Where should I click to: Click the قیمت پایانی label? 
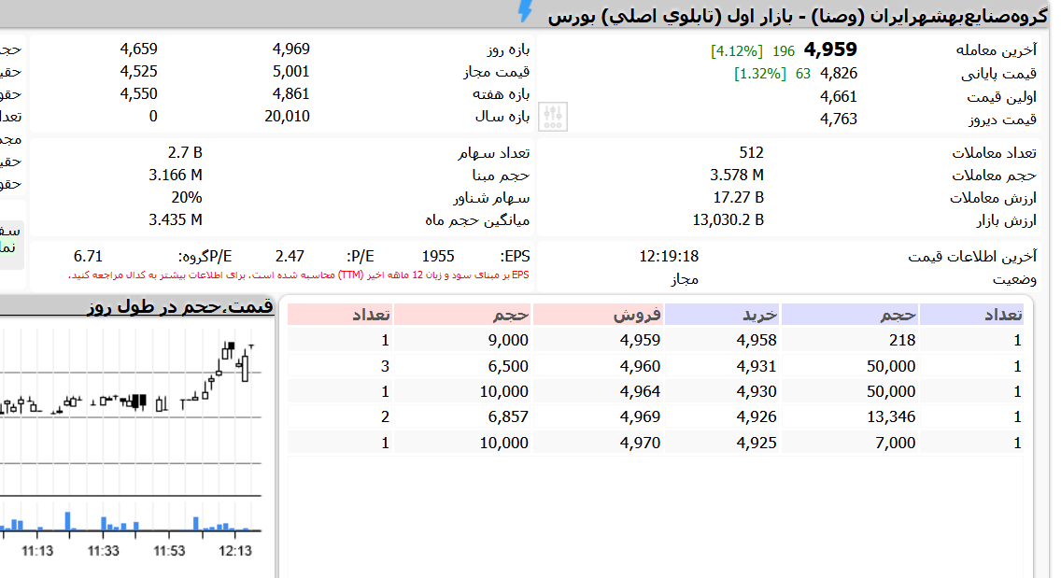point(998,74)
